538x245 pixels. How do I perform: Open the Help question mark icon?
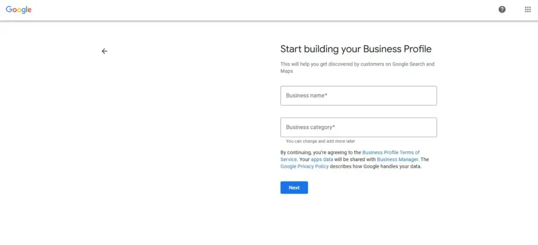click(502, 9)
